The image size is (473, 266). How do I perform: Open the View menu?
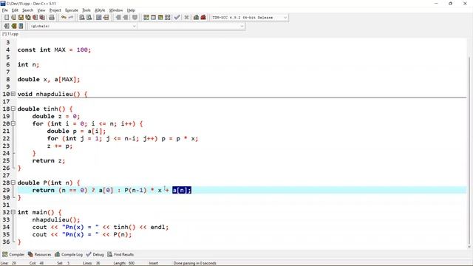(x=41, y=10)
